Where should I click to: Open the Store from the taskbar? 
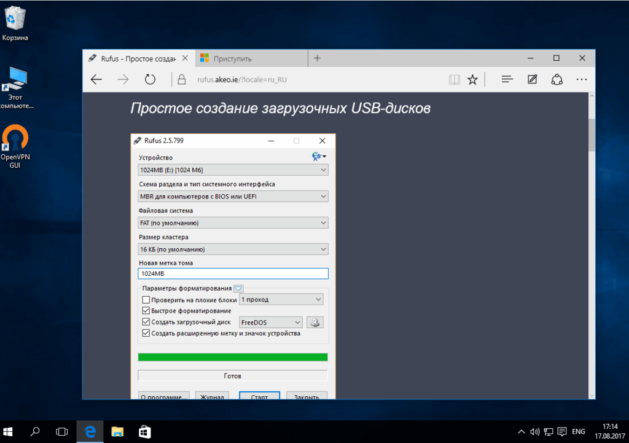pyautogui.click(x=144, y=432)
